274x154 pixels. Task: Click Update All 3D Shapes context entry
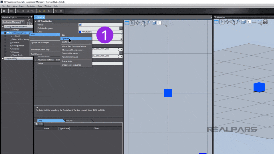(45, 42)
